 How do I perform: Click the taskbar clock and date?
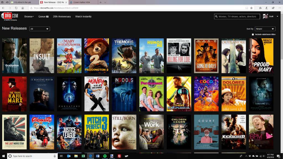point(270,156)
